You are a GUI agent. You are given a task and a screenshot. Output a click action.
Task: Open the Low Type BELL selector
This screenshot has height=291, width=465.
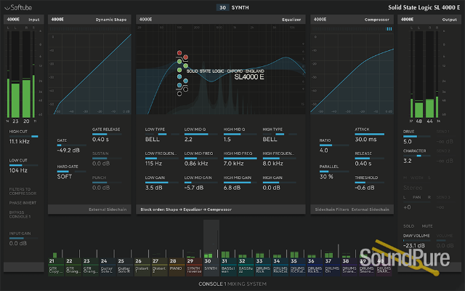[x=155, y=137]
